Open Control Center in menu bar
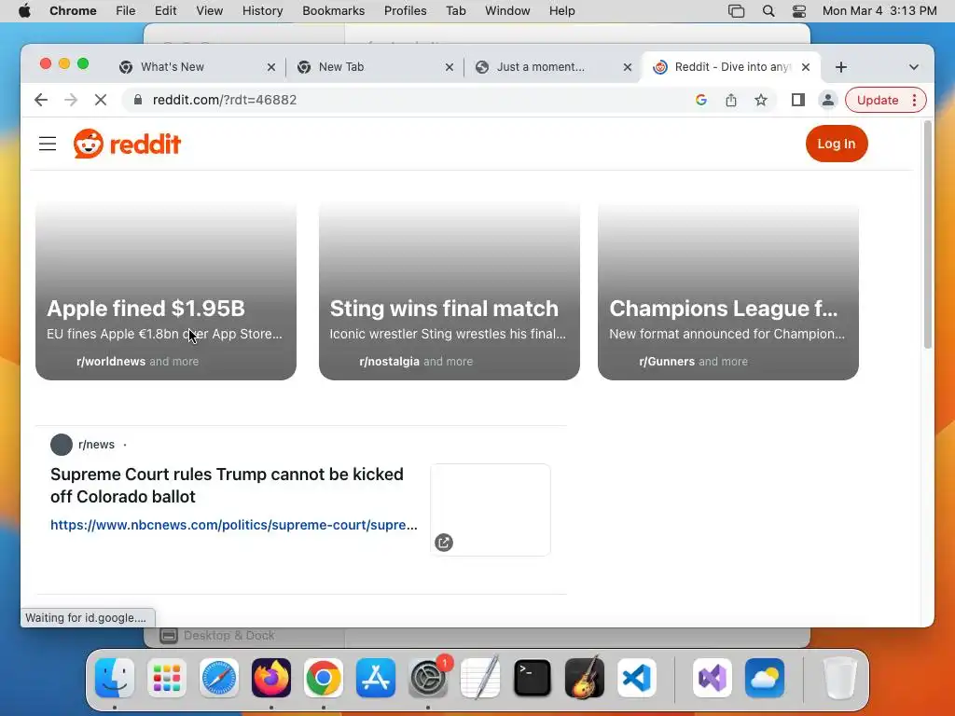The height and width of the screenshot is (716, 955). [799, 11]
